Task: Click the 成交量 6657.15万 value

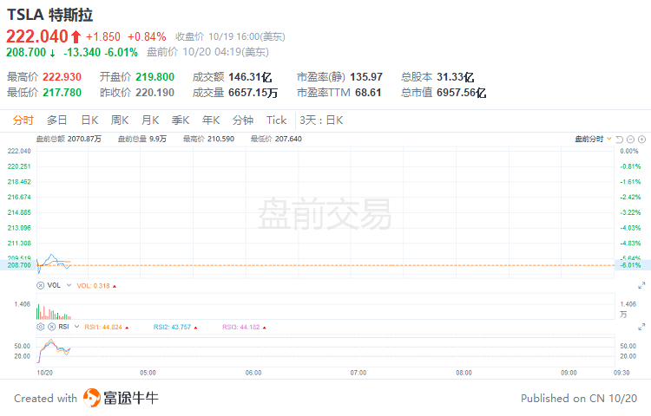Action: pos(253,93)
